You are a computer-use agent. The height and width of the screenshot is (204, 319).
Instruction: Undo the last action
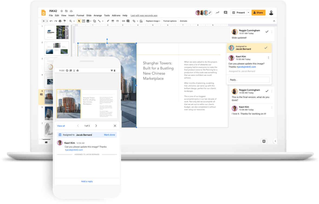pos(51,21)
